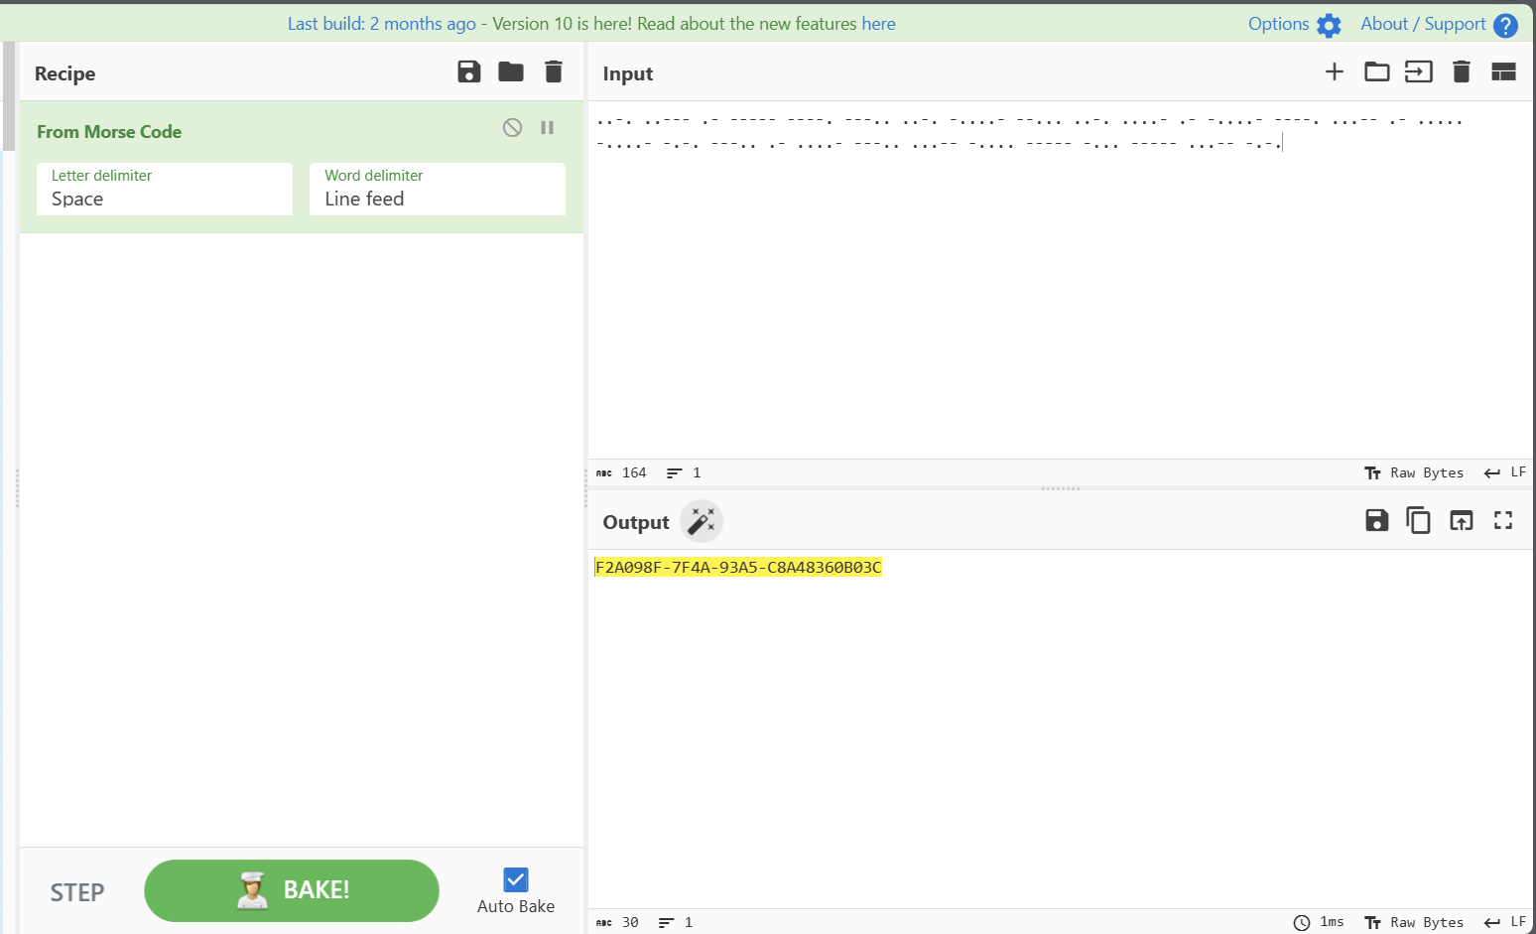Disable the From Morse Code operation
The width and height of the screenshot is (1536, 934).
point(512,127)
